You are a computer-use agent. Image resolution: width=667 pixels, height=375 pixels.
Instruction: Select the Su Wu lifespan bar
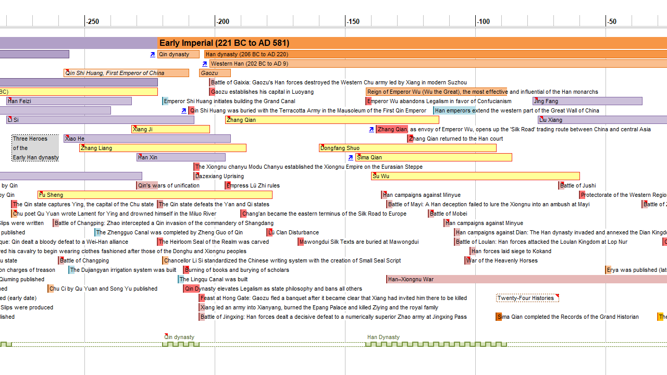click(x=475, y=176)
